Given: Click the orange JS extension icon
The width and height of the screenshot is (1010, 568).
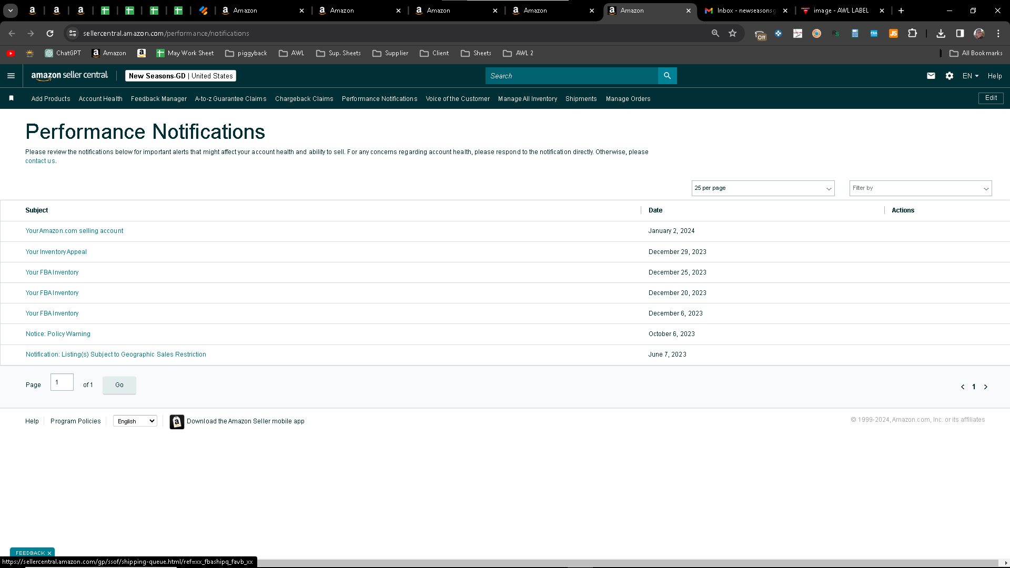Looking at the screenshot, I should click(893, 33).
